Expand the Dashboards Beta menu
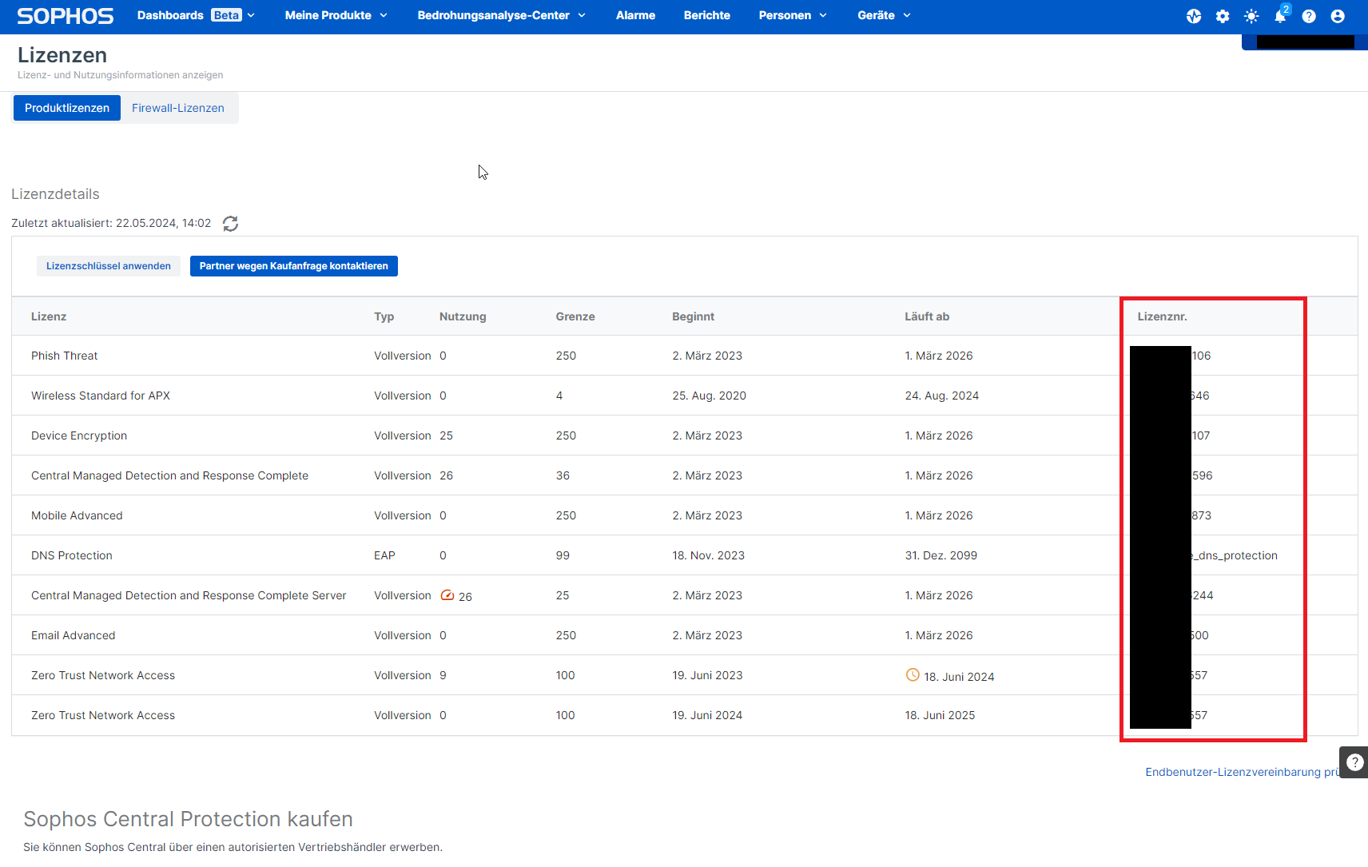Screen dimensions: 1368x867 coord(196,15)
